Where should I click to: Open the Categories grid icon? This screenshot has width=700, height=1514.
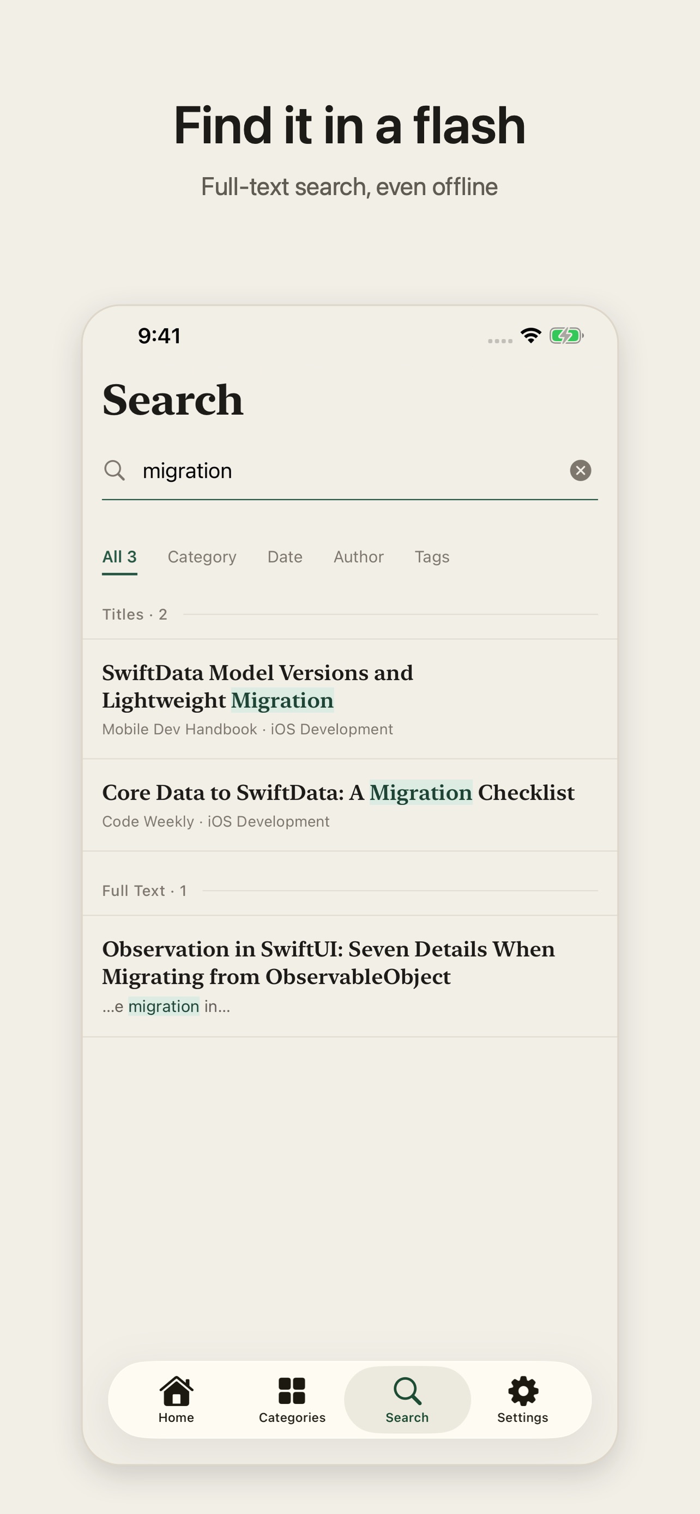292,1391
